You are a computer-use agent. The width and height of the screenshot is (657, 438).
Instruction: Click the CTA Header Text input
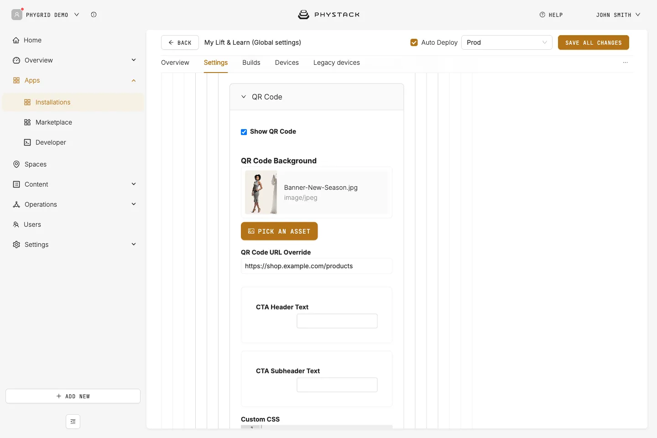[337, 321]
